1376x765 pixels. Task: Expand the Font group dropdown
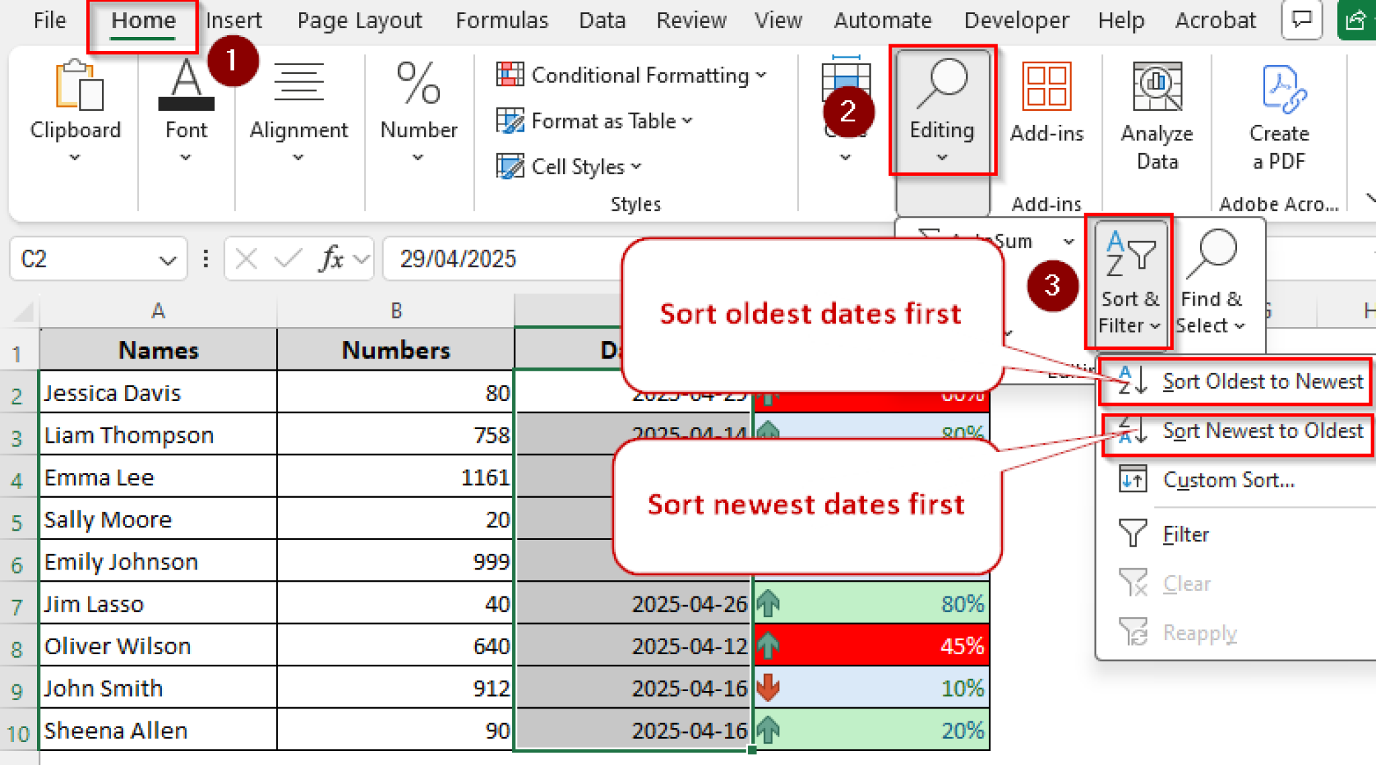[186, 159]
